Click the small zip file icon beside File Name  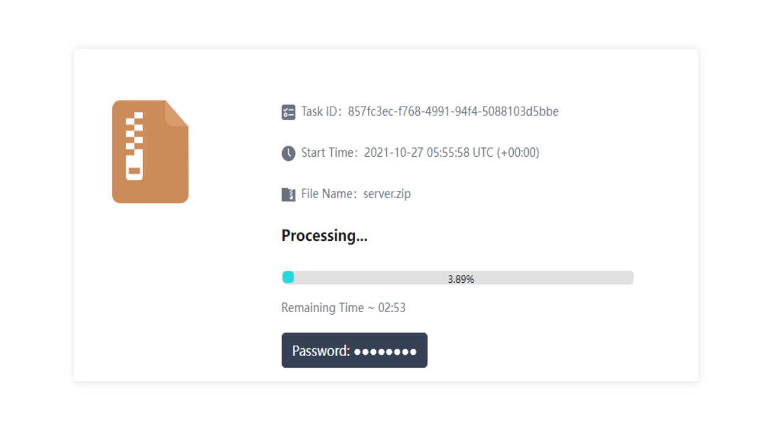click(289, 195)
